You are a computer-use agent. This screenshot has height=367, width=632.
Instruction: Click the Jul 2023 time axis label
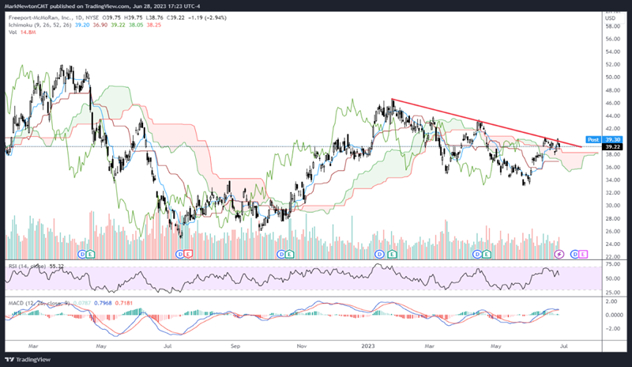[x=564, y=346]
